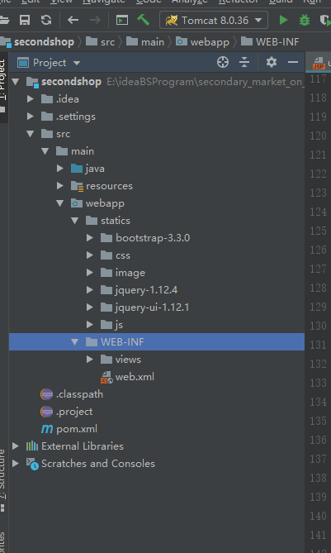Image resolution: width=331 pixels, height=553 pixels.
Task: Switch to the JSP editor tab
Action: pos(319,63)
